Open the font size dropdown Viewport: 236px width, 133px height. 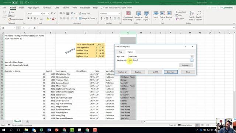(x=49, y=14)
